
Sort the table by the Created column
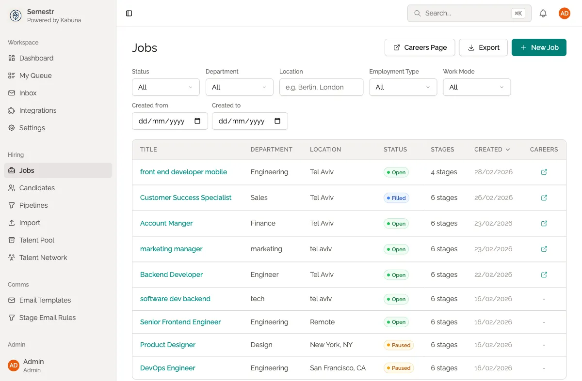pyautogui.click(x=492, y=150)
